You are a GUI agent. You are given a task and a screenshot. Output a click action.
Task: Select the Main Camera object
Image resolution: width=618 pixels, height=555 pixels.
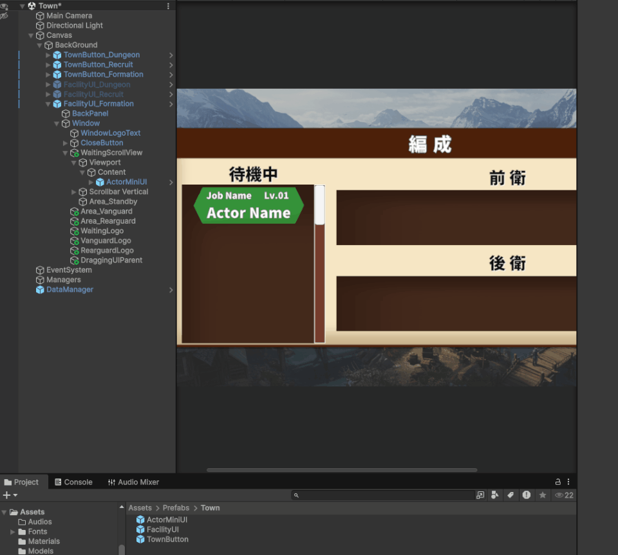pos(69,15)
